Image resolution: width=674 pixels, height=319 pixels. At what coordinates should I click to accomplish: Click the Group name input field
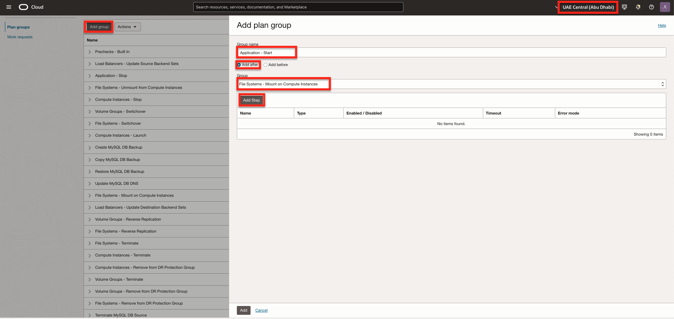click(x=451, y=53)
